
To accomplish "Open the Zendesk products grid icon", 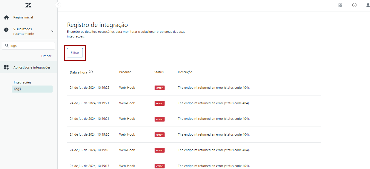I will pos(340,5).
